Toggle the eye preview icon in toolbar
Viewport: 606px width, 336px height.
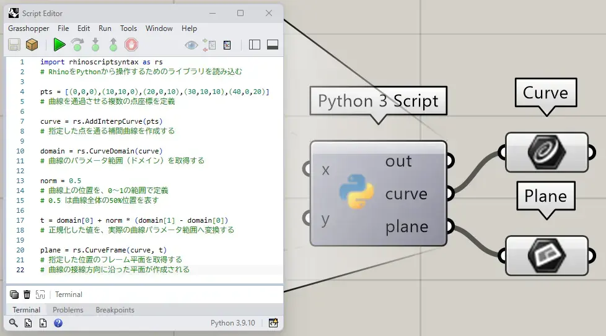[x=191, y=45]
